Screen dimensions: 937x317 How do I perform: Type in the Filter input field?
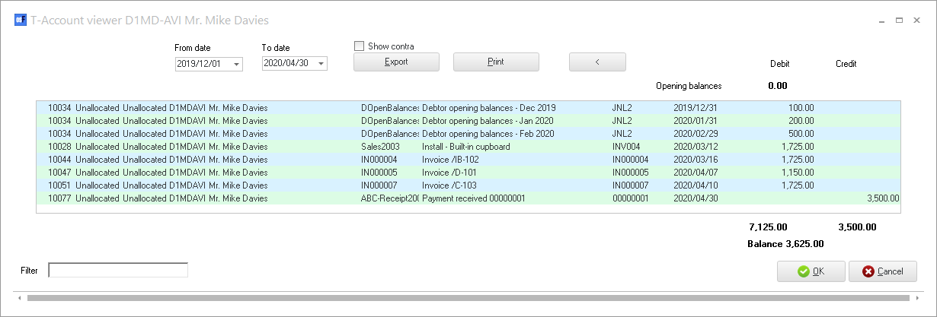[118, 270]
